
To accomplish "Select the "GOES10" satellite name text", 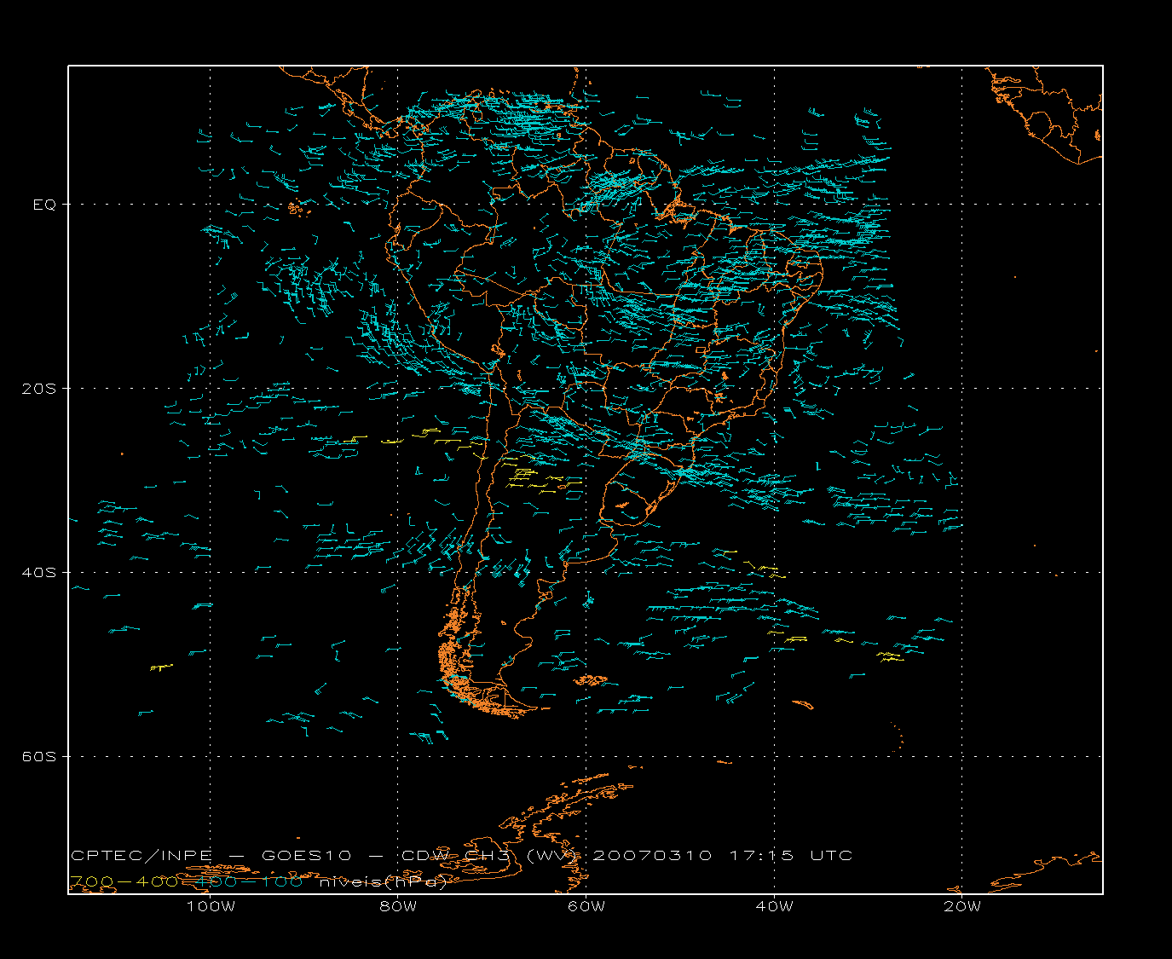I will 307,855.
